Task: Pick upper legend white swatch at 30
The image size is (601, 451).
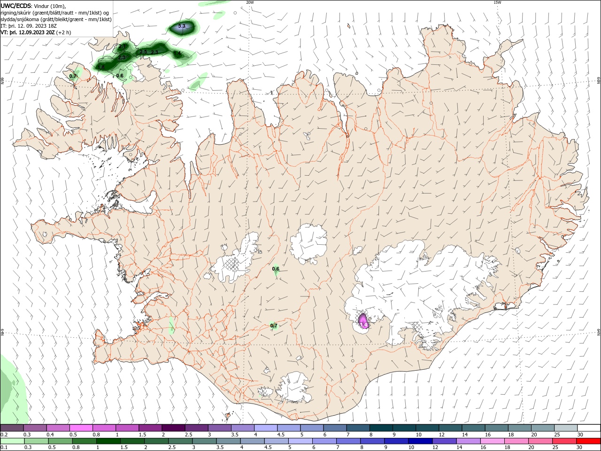Action: [x=589, y=428]
